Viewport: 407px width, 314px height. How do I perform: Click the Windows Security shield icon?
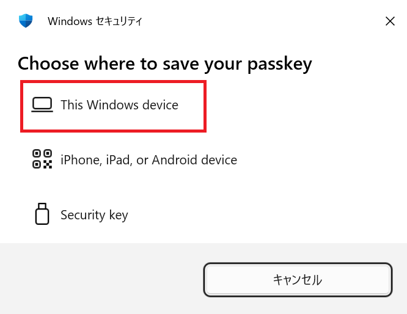coord(26,21)
